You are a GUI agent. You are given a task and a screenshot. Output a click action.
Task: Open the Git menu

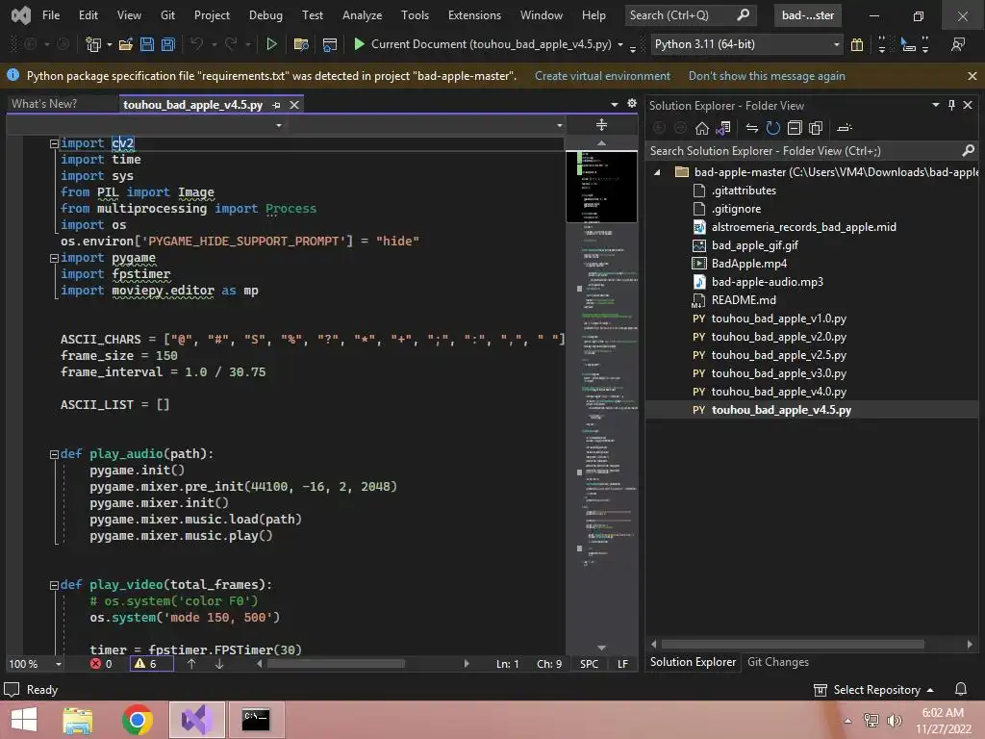[x=167, y=15]
